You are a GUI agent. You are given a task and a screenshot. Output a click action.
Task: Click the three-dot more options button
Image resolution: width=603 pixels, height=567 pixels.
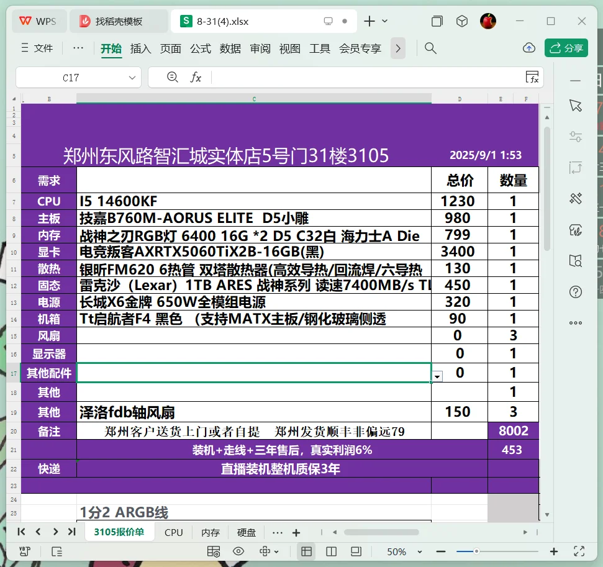click(x=78, y=48)
